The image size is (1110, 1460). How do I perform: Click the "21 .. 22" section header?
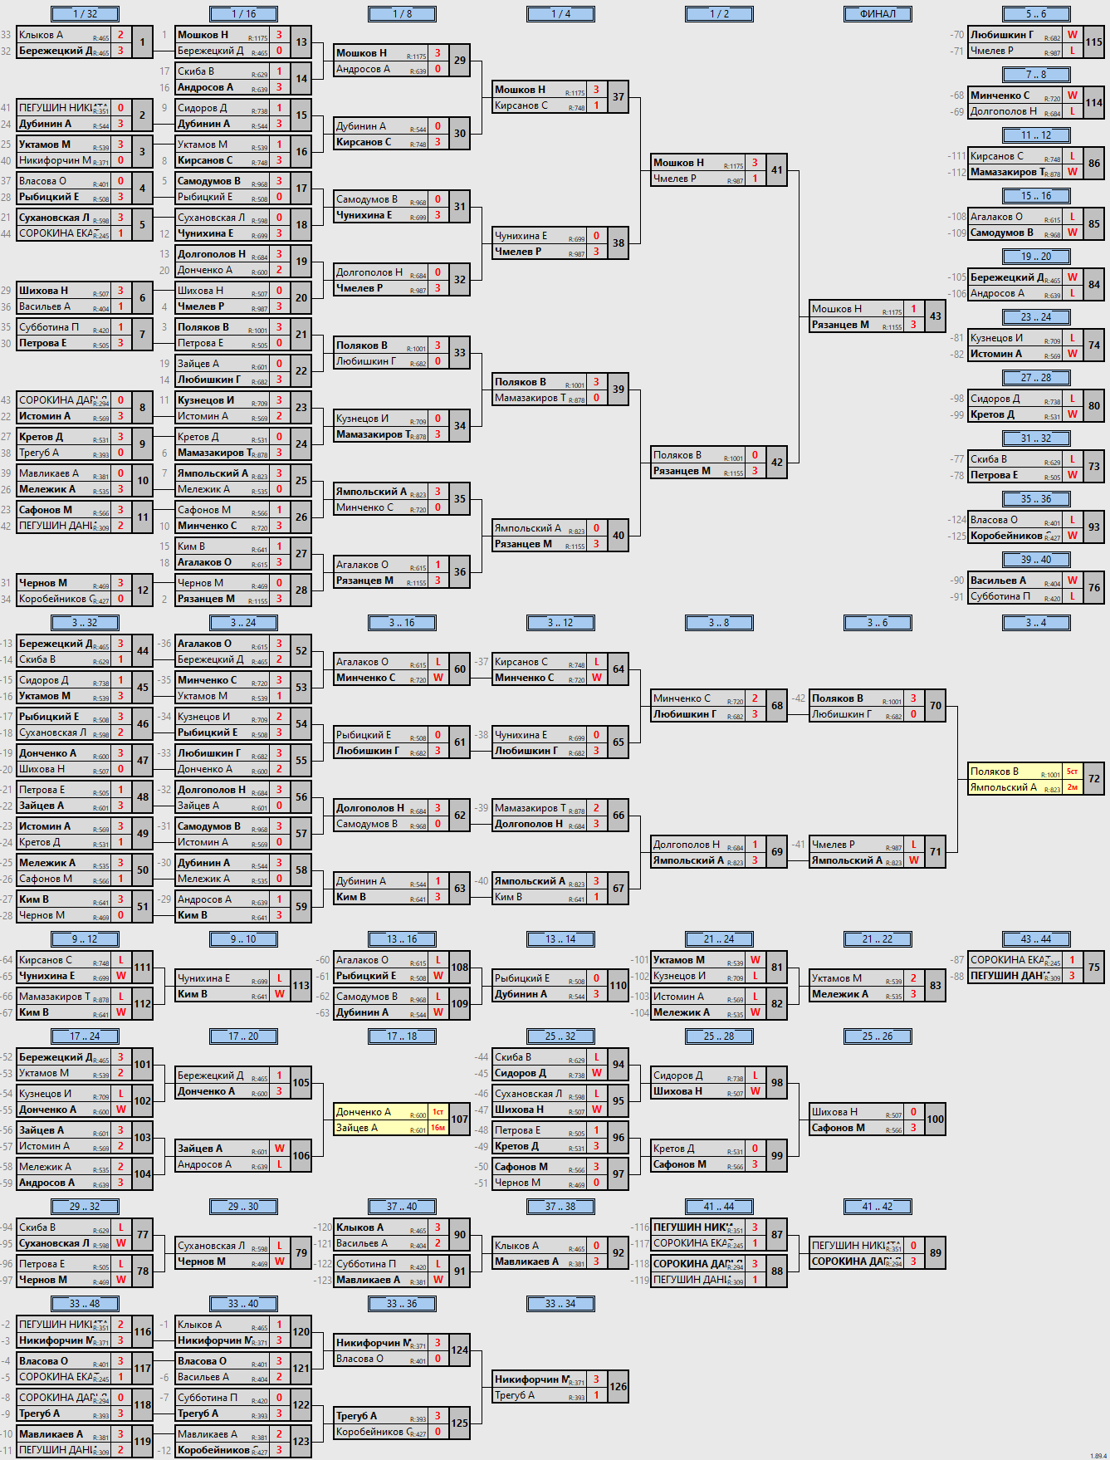point(878,939)
